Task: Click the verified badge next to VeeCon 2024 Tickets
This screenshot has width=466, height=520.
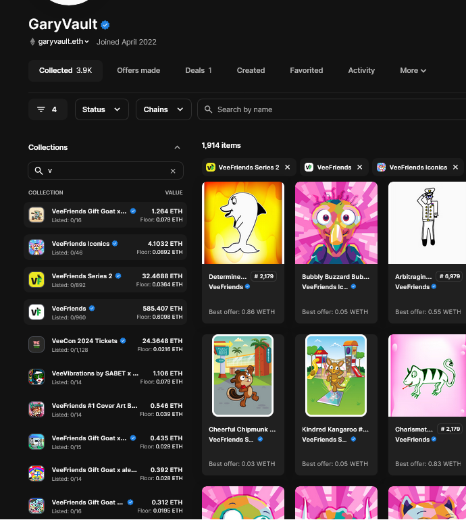Action: (123, 340)
